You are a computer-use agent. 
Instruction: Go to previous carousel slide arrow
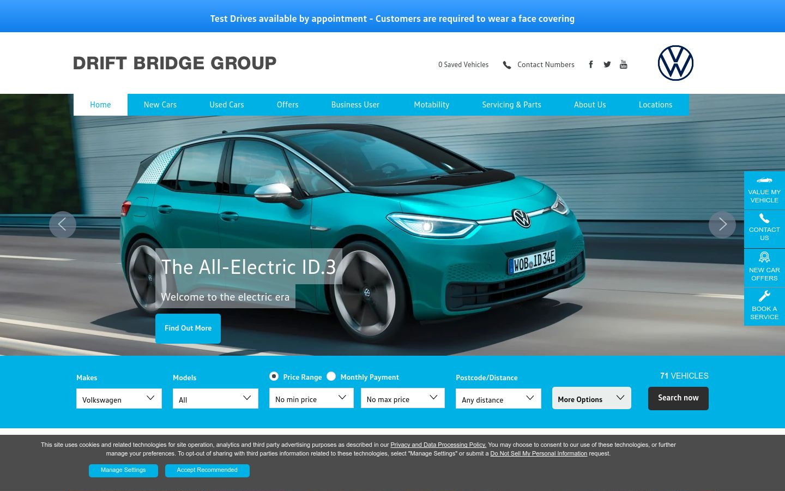point(63,224)
